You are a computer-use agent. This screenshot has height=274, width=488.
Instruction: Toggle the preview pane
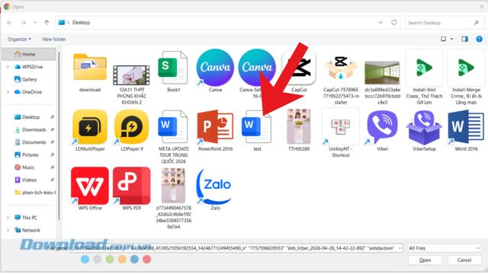coord(464,39)
